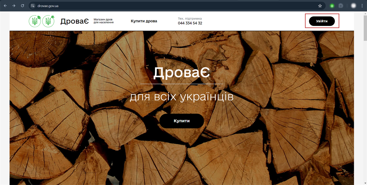
Task: Click the Тех. підтримка label
Action: (190, 18)
